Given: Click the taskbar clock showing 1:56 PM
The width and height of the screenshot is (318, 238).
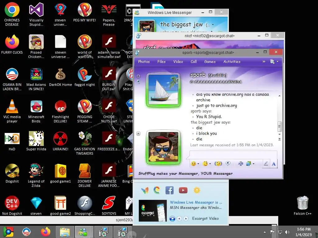Looking at the screenshot, I should tap(303, 232).
